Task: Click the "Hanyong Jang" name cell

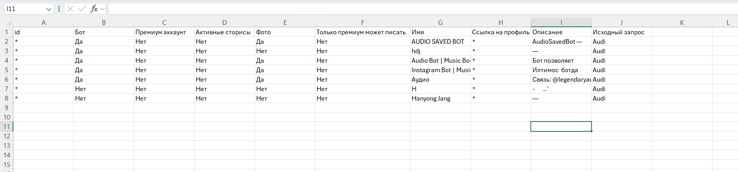Action: click(x=440, y=98)
